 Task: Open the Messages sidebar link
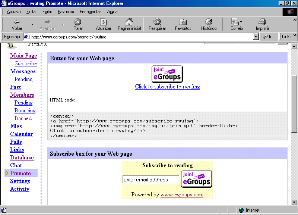coord(23,71)
